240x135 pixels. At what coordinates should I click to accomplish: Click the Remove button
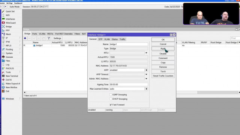(163, 67)
